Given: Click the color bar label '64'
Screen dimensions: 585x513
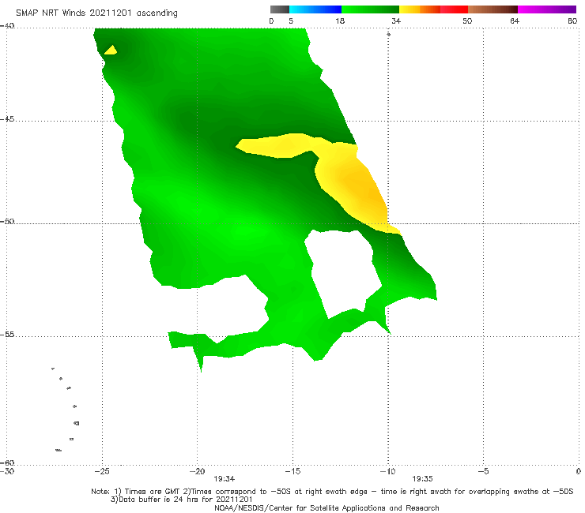Looking at the screenshot, I should 515,21.
